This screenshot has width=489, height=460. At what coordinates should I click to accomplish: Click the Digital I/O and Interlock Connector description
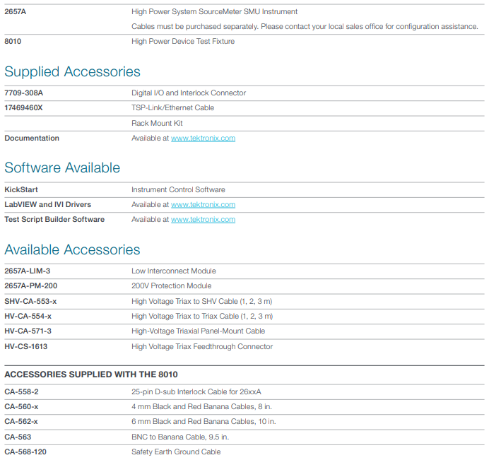point(189,93)
